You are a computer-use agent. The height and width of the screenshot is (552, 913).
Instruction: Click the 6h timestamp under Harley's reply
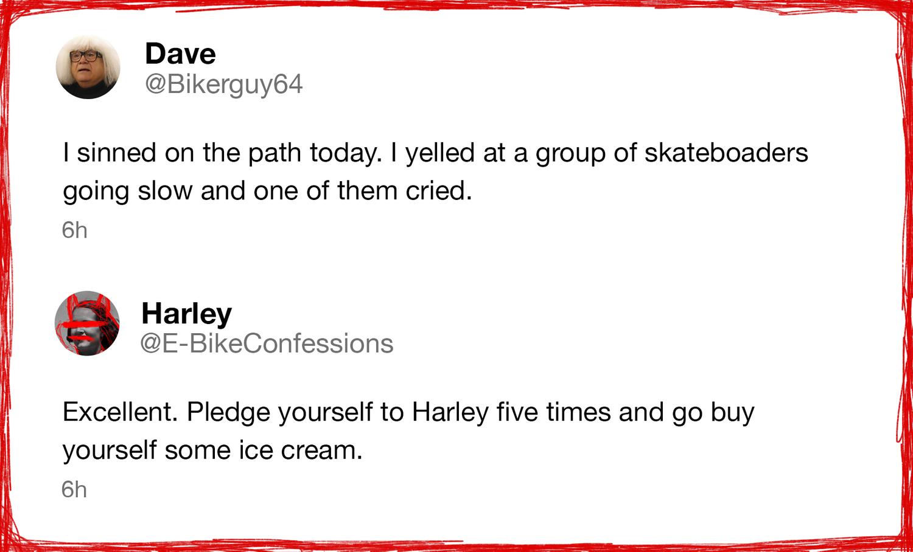(x=74, y=489)
